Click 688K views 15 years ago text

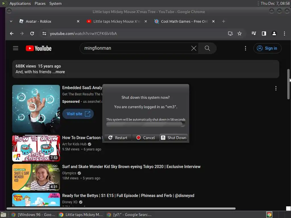pos(38,66)
